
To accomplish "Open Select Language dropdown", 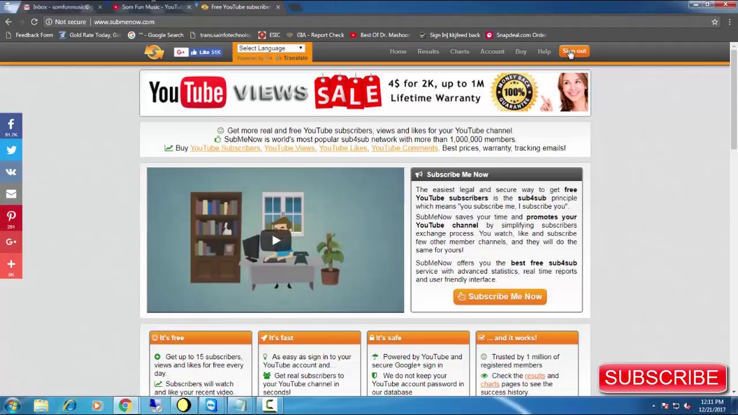I will [x=271, y=48].
